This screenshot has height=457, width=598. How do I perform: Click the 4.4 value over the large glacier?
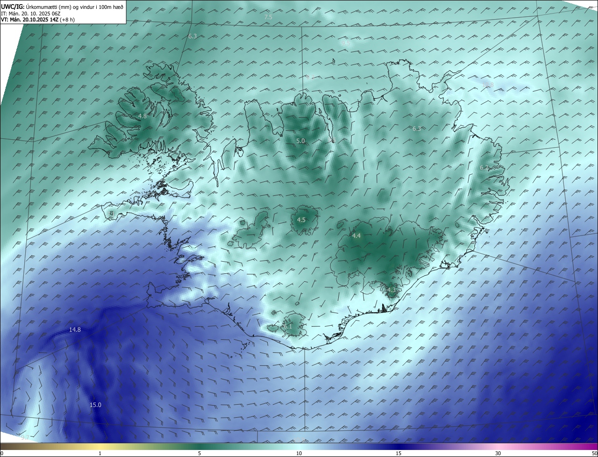[x=356, y=236]
